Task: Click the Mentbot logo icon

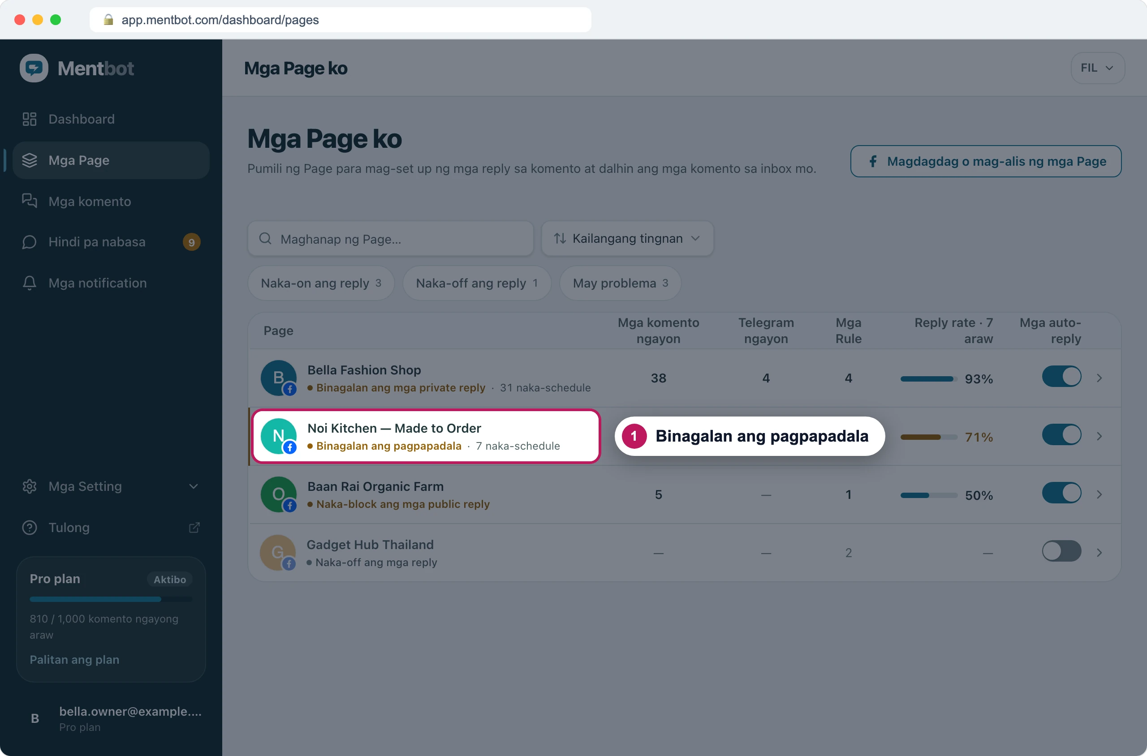Action: click(34, 68)
